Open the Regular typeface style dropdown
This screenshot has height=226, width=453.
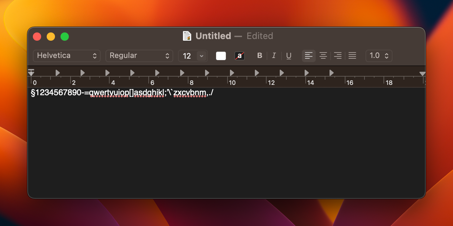[x=139, y=56]
